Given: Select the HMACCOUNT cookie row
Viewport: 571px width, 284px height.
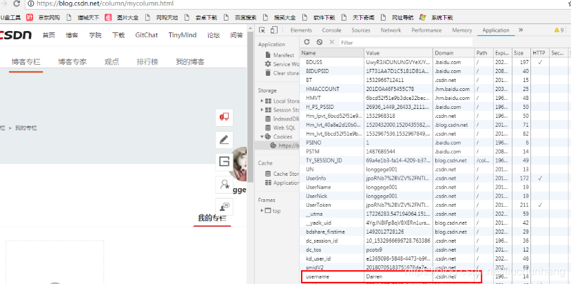Looking at the screenshot, I should [x=435, y=89].
